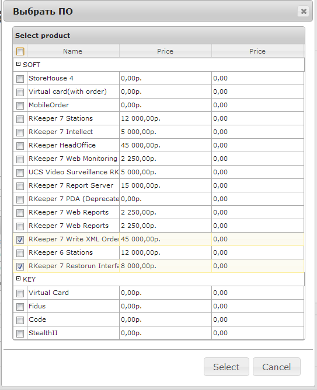Click the StealthII name cell
This screenshot has width=317, height=390.
pos(73,333)
